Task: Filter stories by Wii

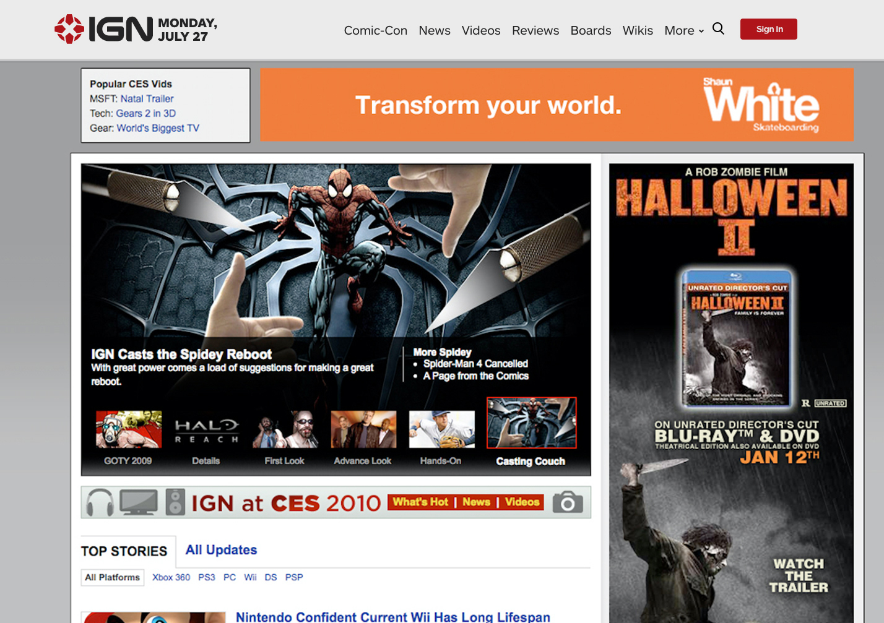Action: (x=250, y=577)
